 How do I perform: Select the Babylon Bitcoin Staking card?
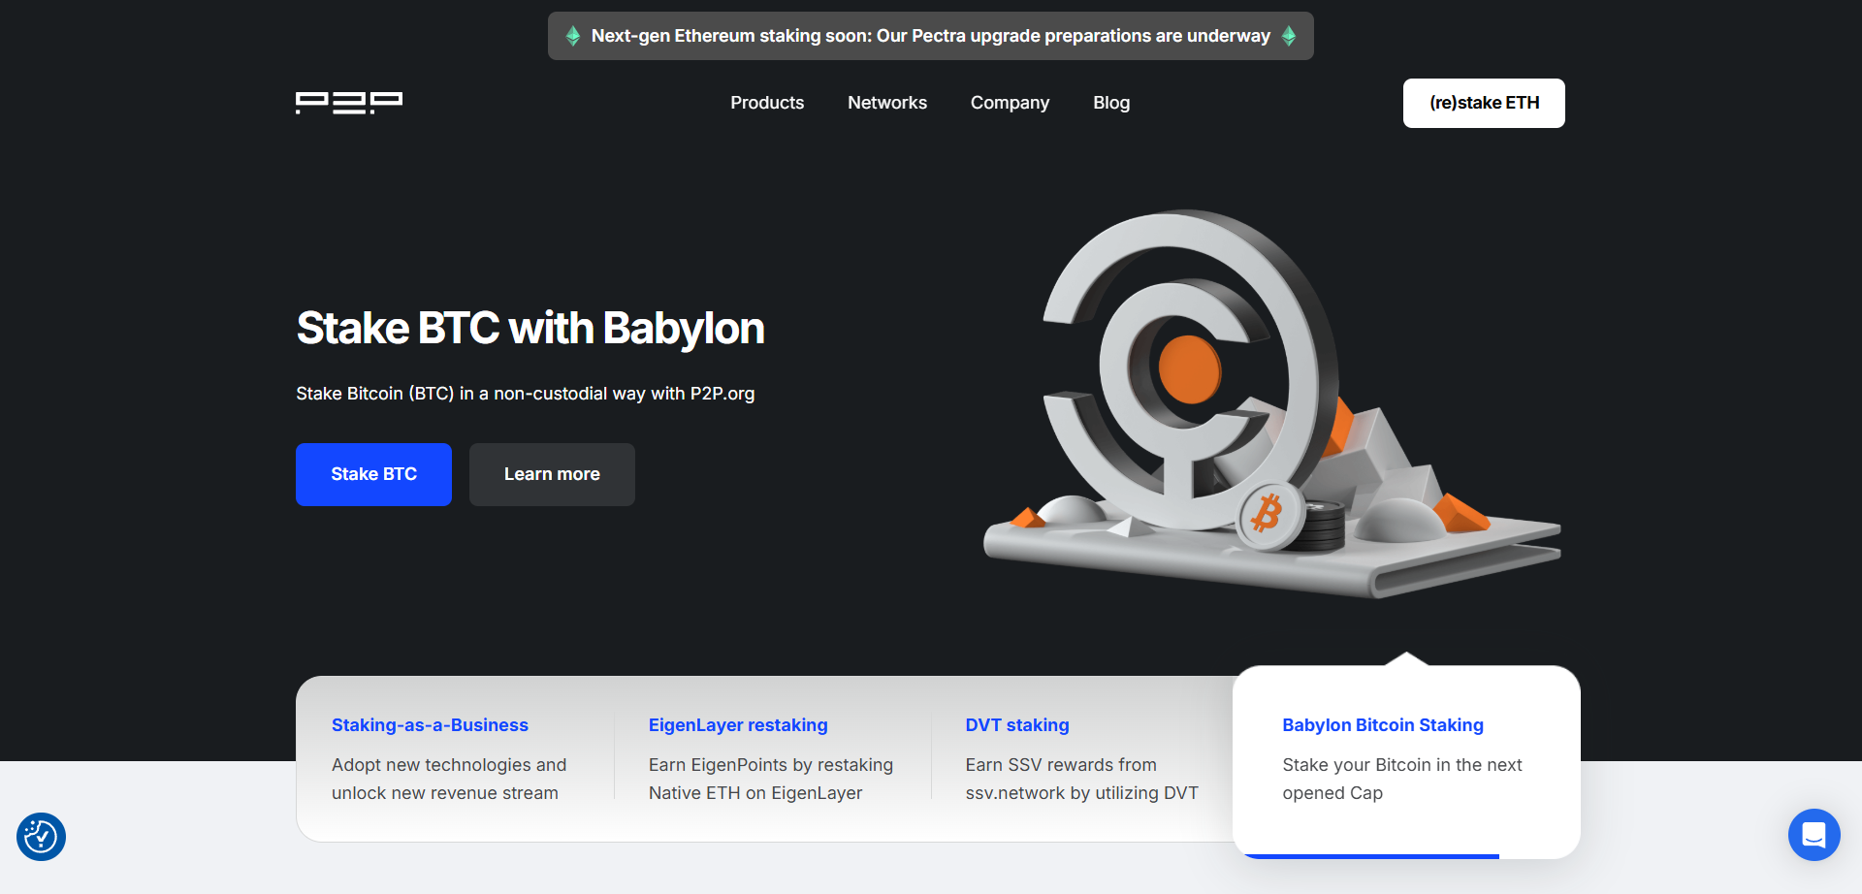[x=1406, y=762]
